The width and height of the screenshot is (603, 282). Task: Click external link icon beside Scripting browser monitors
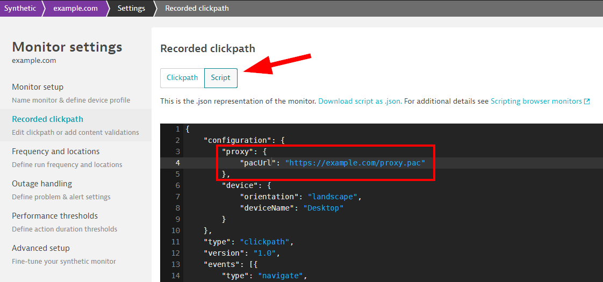pyautogui.click(x=587, y=102)
